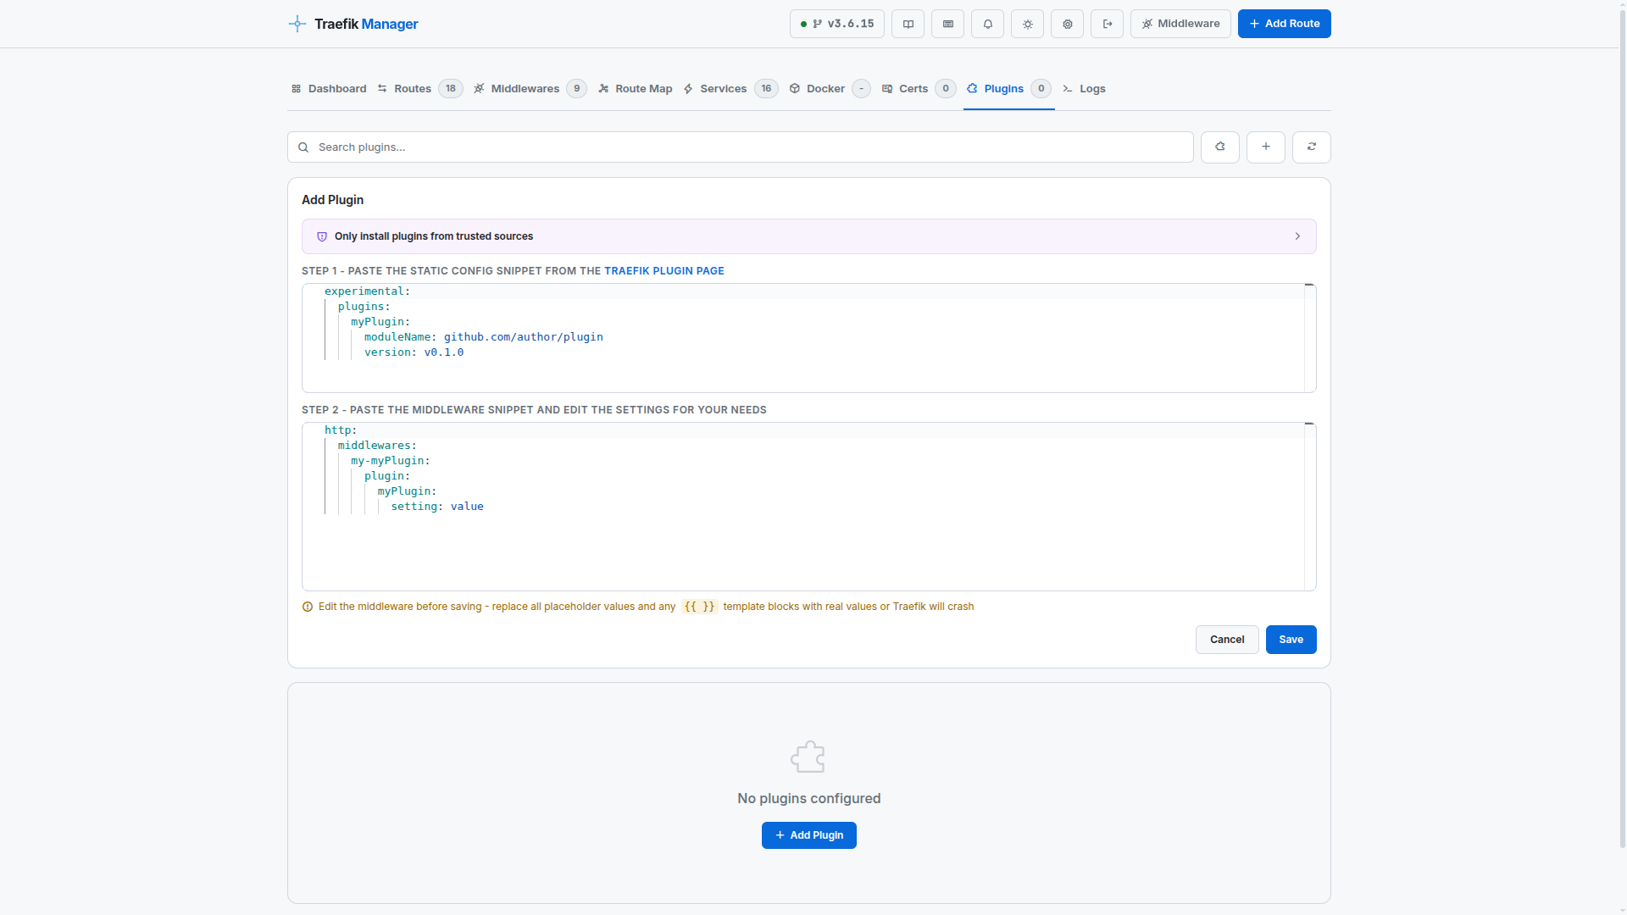Toggle light/dark theme sun icon

(1028, 24)
